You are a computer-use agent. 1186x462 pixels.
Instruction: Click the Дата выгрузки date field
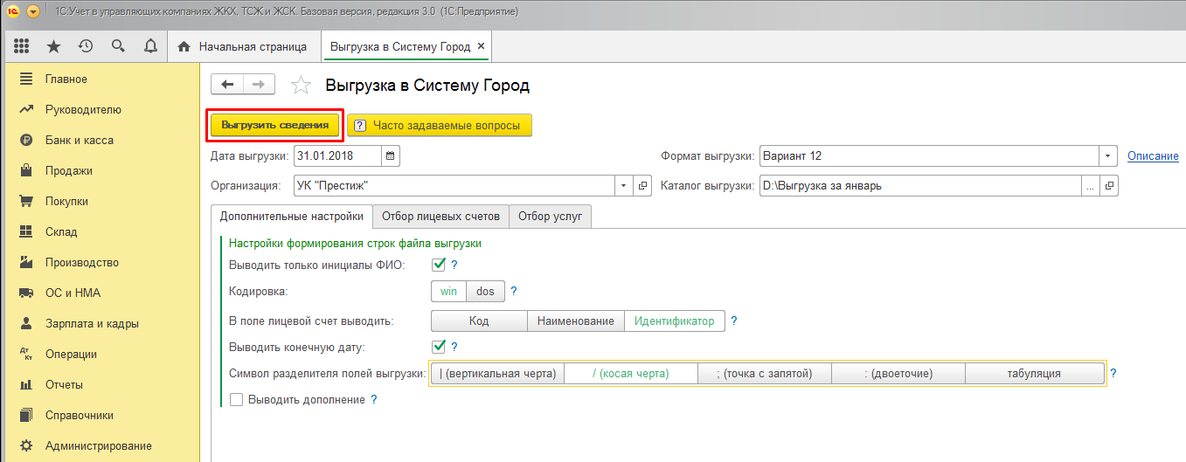point(337,156)
